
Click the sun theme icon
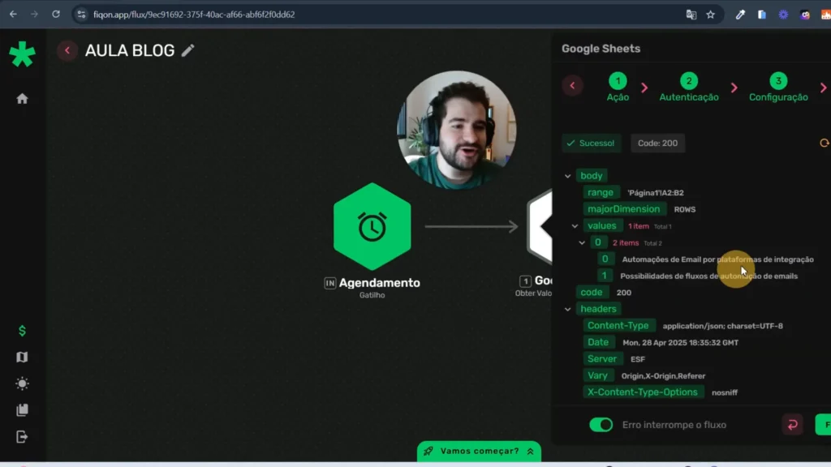(22, 383)
